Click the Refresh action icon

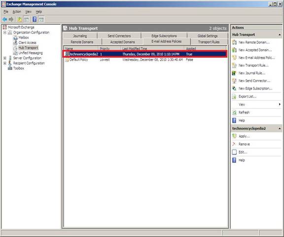(234, 113)
